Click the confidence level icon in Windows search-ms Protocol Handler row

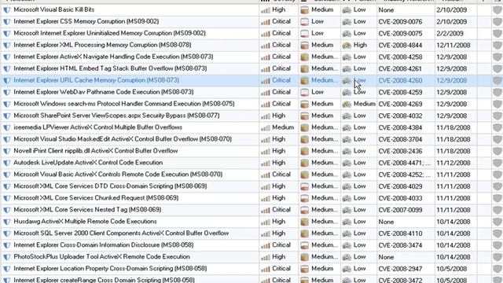pyautogui.click(x=304, y=104)
